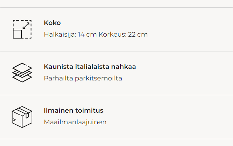Click the diagonal resize arrow in size icon
The image size is (233, 146).
coord(26,25)
